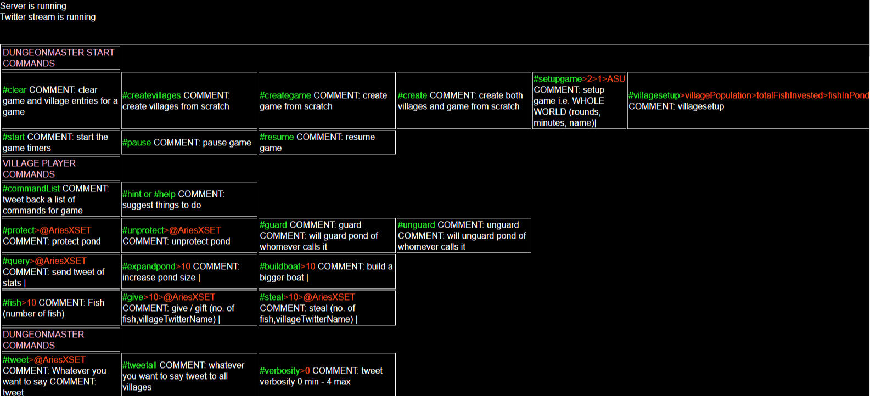Click the #steal>10>@AriesXSET command
The height and width of the screenshot is (396, 870).
click(307, 297)
